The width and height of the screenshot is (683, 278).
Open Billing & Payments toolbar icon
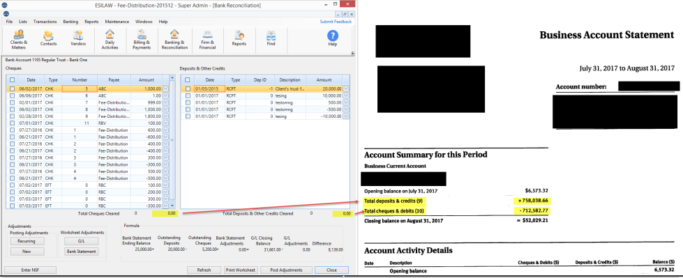pos(142,39)
